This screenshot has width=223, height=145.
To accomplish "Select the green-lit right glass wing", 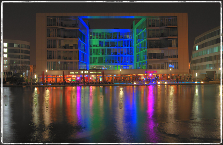I will pyautogui.click(x=140, y=45).
